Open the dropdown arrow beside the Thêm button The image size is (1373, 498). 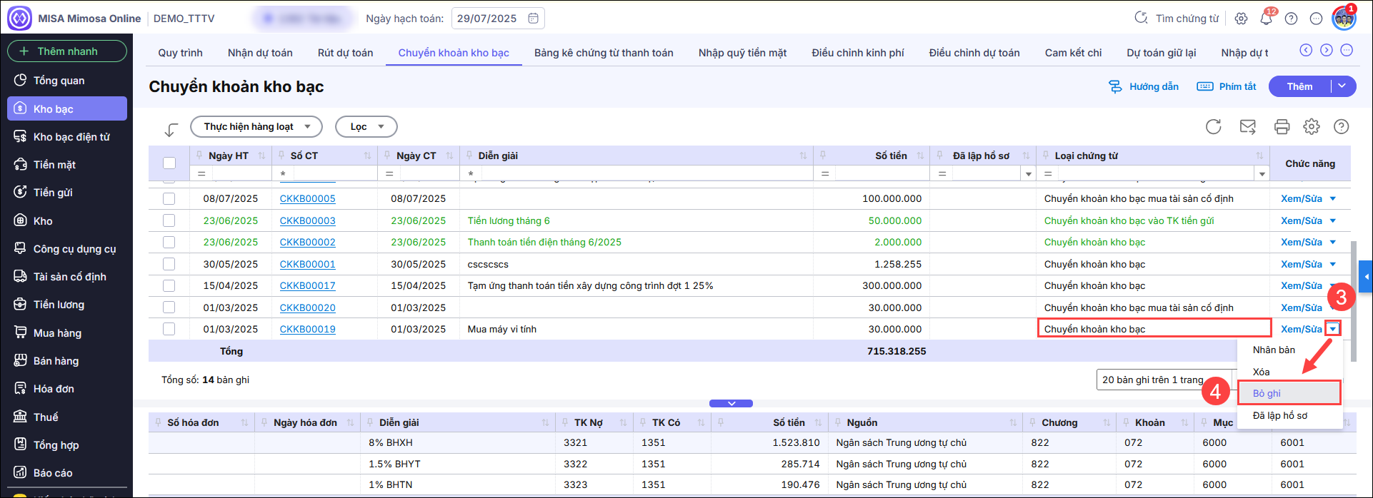[x=1342, y=86]
